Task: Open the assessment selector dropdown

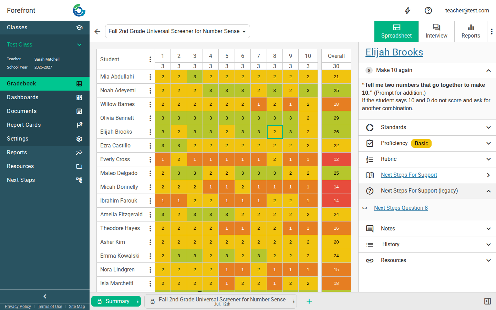Action: pyautogui.click(x=177, y=31)
